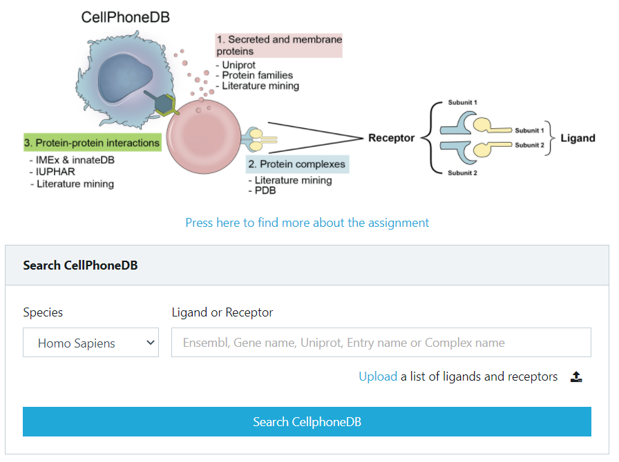This screenshot has height=462, width=619.
Task: Click the Protein complexes blue label
Action: tap(297, 164)
